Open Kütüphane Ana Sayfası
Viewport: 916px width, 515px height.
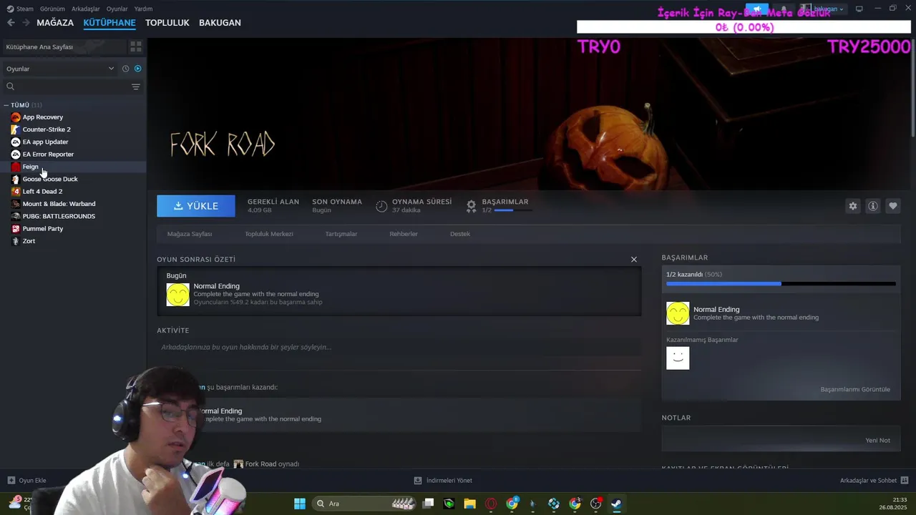pos(64,46)
